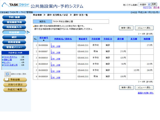Click the 起動 button

click(x=154, y=4)
